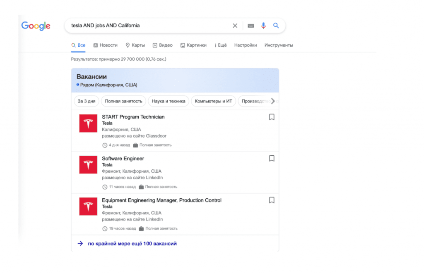
Task: Click Tesla logo for START Program Technician
Action: pyautogui.click(x=88, y=123)
